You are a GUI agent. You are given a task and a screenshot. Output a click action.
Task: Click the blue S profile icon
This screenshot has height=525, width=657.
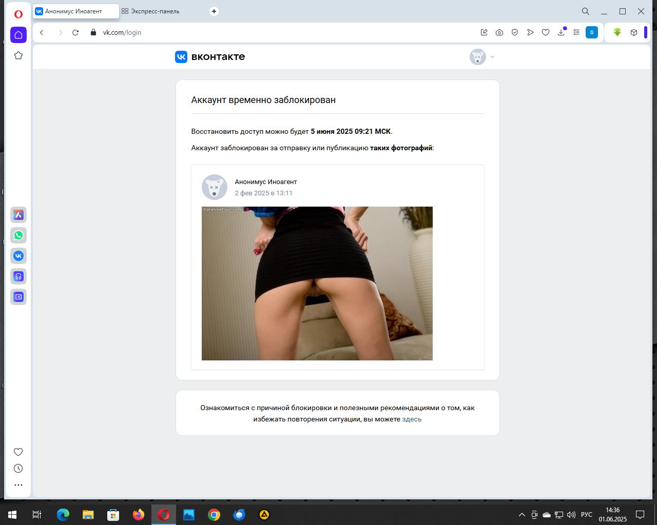[592, 32]
